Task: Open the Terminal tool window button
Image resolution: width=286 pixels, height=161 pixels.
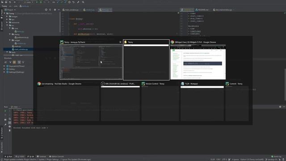Action: point(42,157)
